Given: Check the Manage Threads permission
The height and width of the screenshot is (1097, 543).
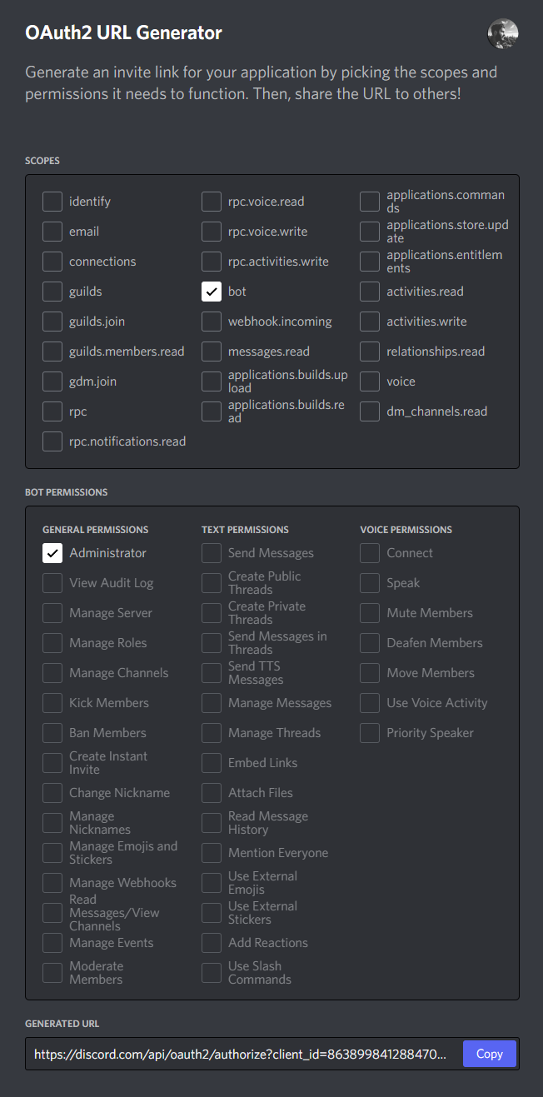Looking at the screenshot, I should coord(211,732).
